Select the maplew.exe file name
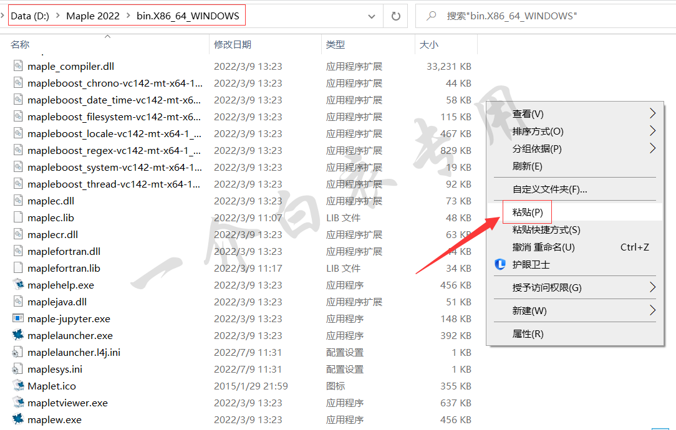Viewport: 676px width, 430px height. 54,419
